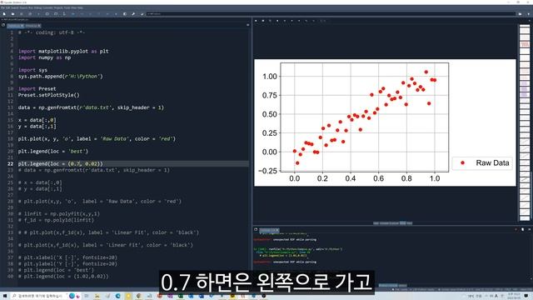Show next plot arrow icon
This screenshot has height=300, width=533.
coord(299,21)
